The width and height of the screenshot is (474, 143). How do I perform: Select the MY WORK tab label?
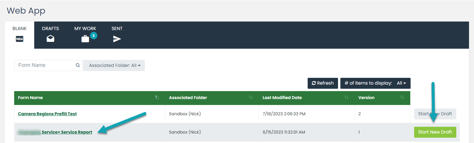85,29
